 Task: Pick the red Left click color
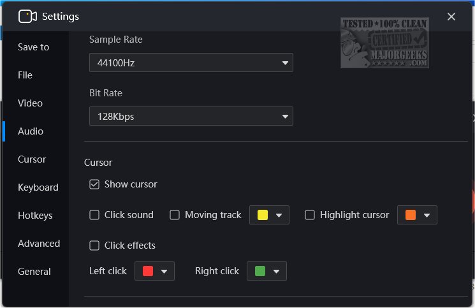[x=154, y=271]
